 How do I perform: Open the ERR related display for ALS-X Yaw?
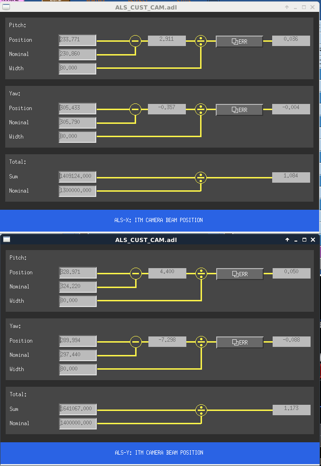[x=239, y=110]
